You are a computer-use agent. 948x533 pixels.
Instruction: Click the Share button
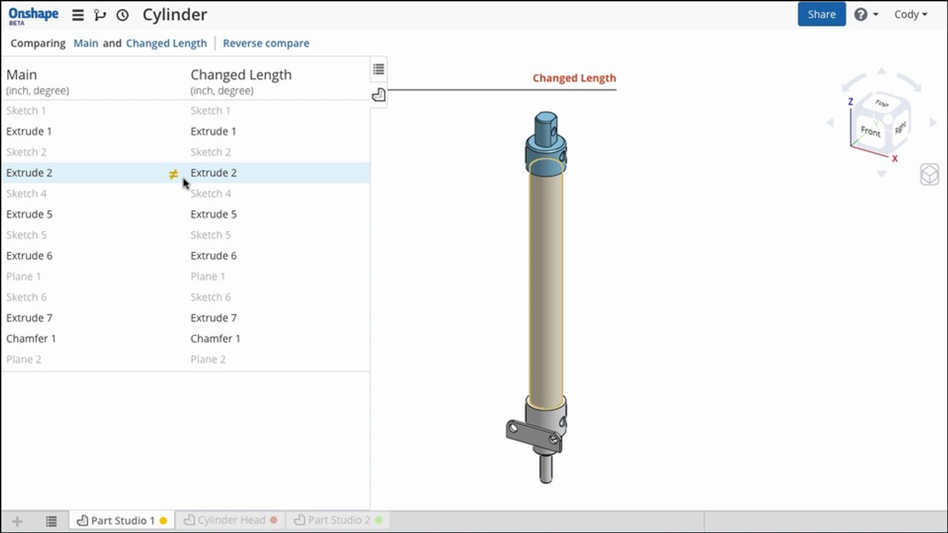coord(821,15)
